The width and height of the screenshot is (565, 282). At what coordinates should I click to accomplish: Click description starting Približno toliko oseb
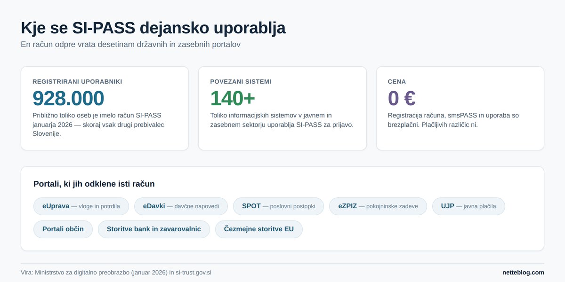point(98,125)
